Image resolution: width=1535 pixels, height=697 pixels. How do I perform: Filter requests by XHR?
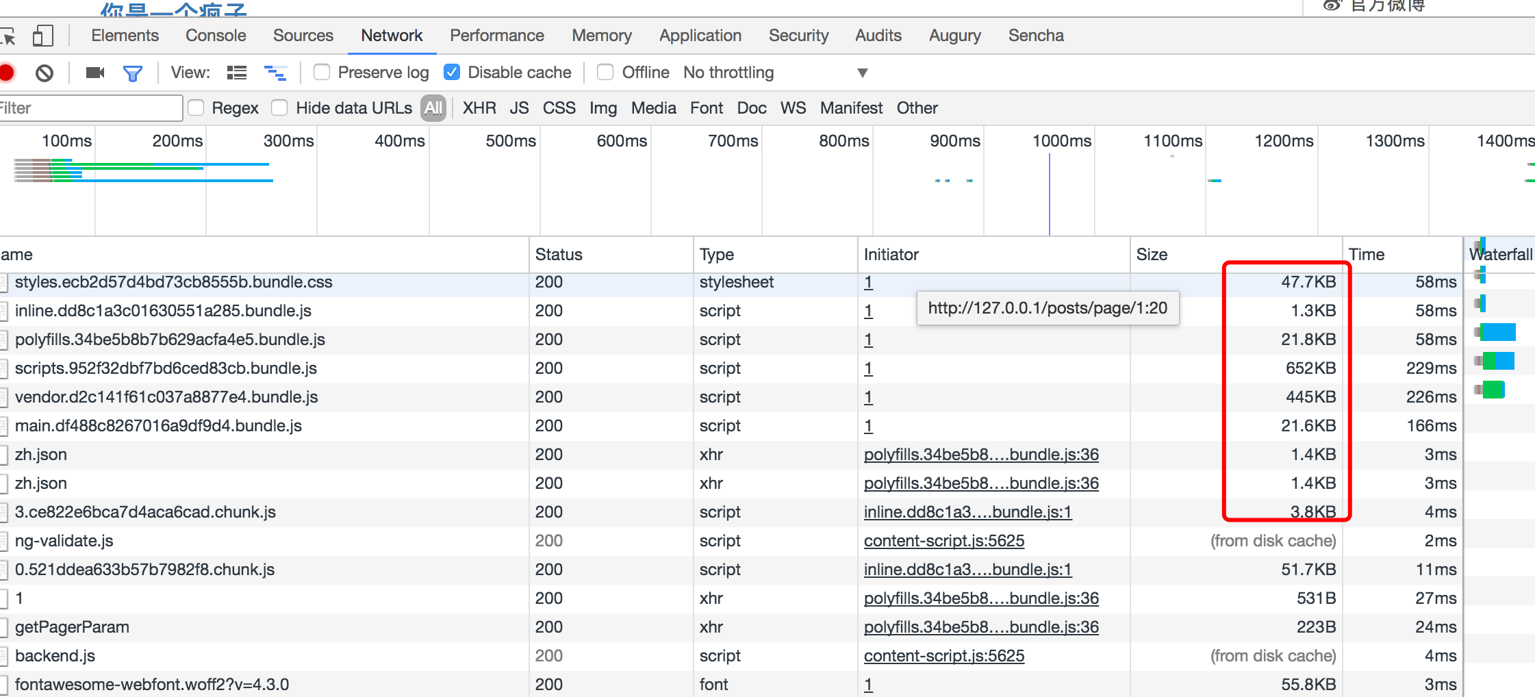479,108
